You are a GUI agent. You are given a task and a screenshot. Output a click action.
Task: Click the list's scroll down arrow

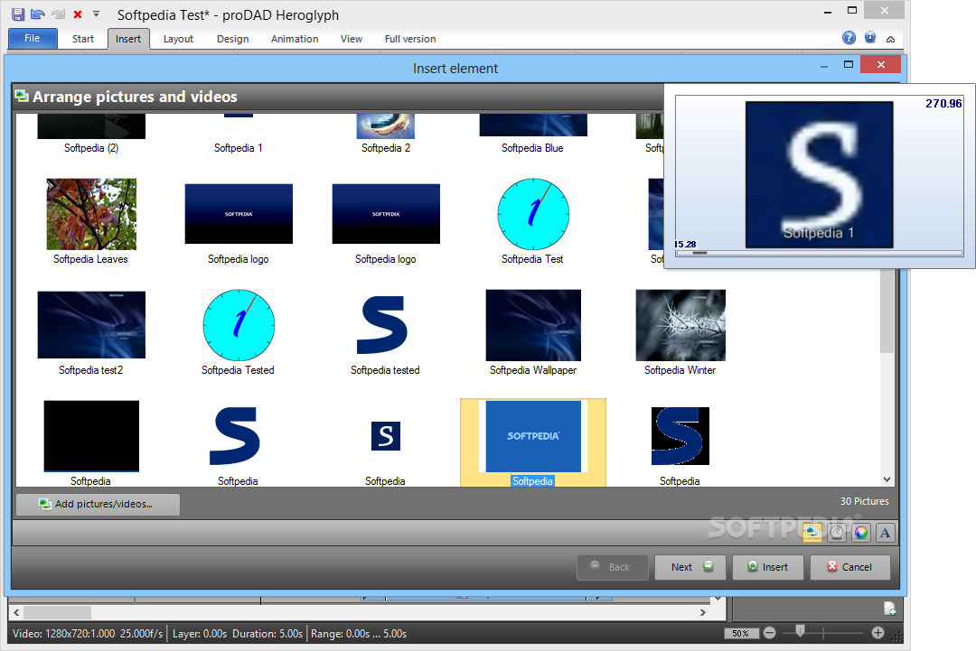(x=887, y=479)
